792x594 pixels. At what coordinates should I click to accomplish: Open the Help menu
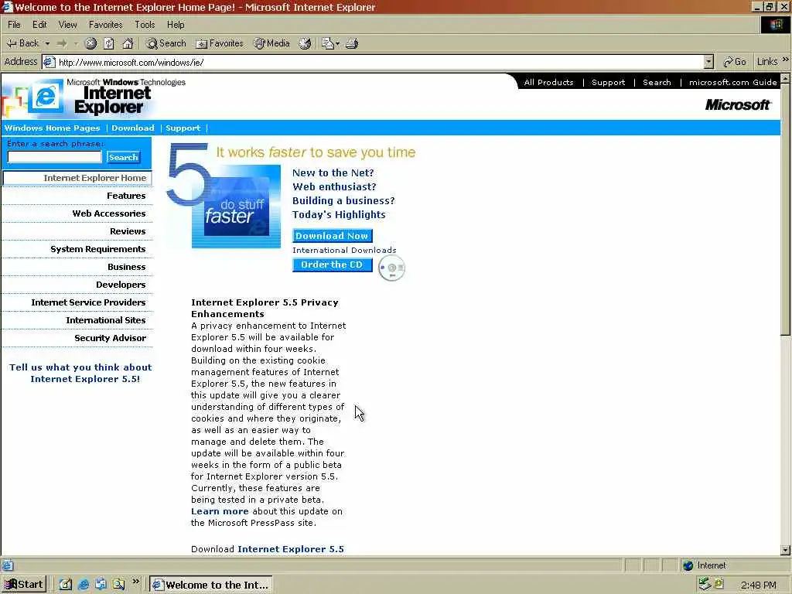coord(176,24)
